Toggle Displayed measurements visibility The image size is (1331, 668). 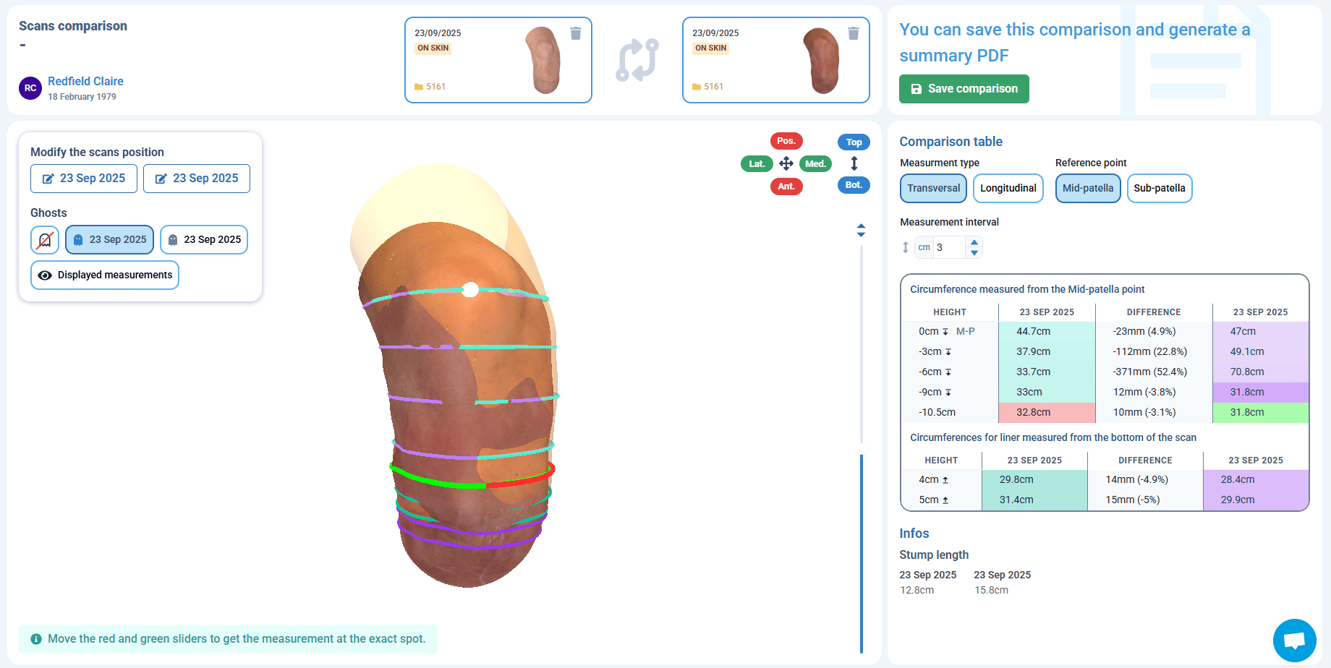(105, 275)
